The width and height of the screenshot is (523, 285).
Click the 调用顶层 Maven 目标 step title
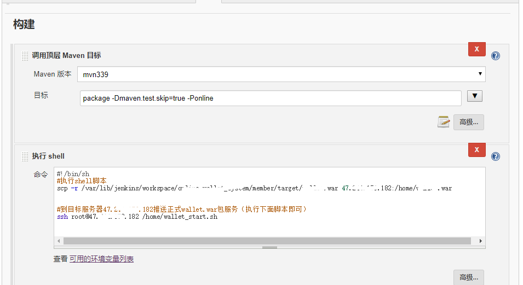(66, 55)
